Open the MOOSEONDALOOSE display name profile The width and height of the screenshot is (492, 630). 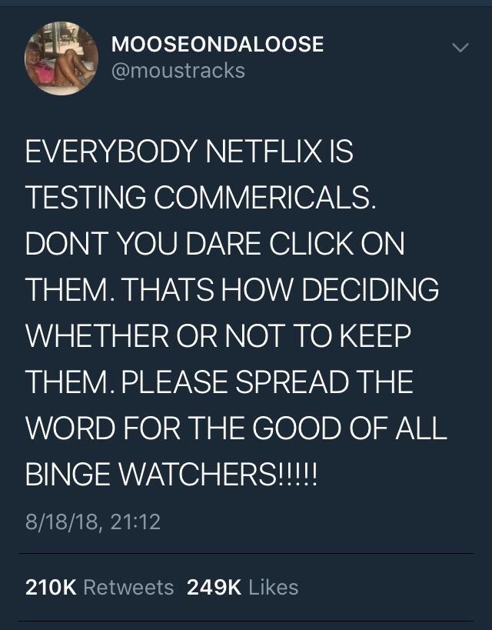coord(218,44)
